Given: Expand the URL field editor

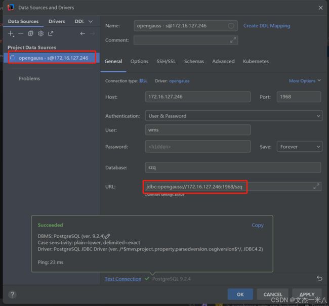Looking at the screenshot, I should pyautogui.click(x=316, y=186).
